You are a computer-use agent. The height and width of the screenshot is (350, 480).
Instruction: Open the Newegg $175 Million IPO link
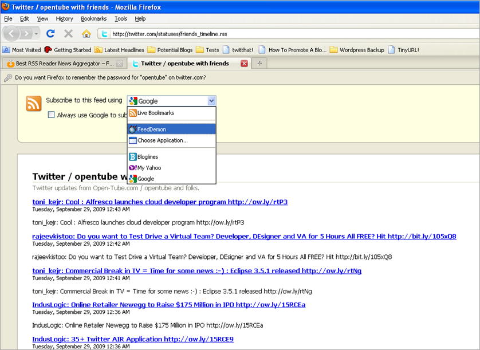coord(168,305)
